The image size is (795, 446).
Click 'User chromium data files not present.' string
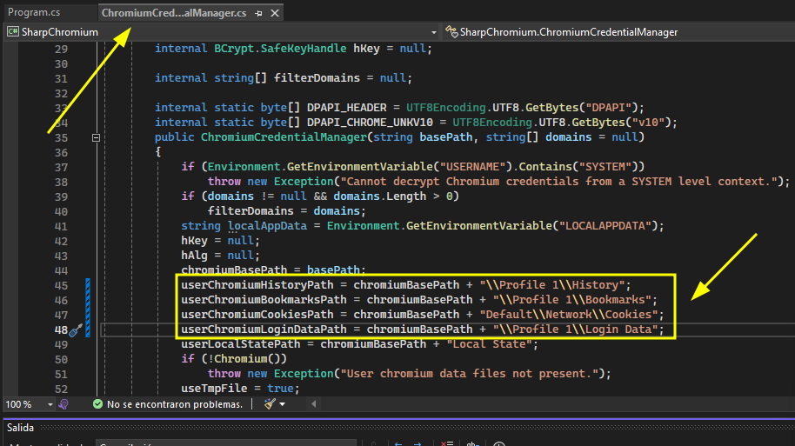tap(470, 374)
